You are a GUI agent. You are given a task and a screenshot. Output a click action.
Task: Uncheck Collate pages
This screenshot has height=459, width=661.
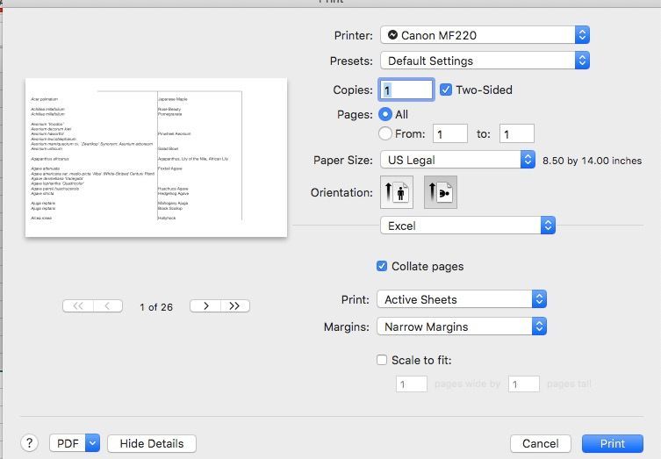[382, 267]
